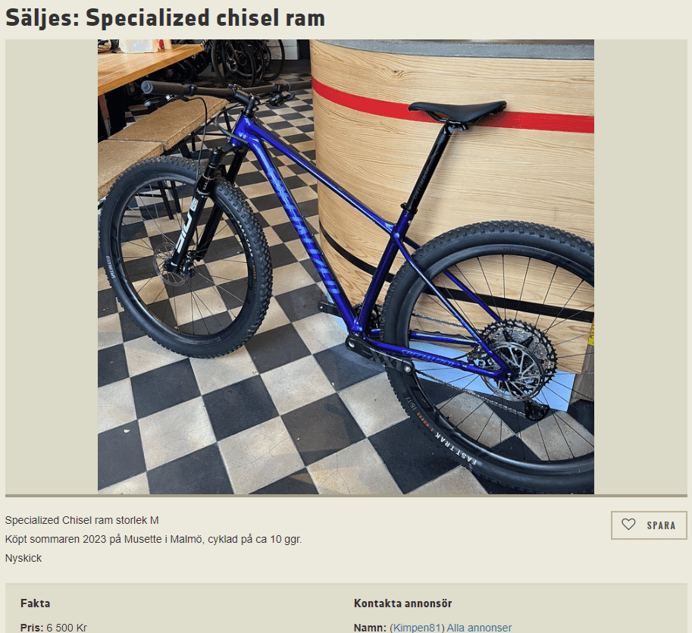Click the front suspension fork in the photo

(x=205, y=208)
